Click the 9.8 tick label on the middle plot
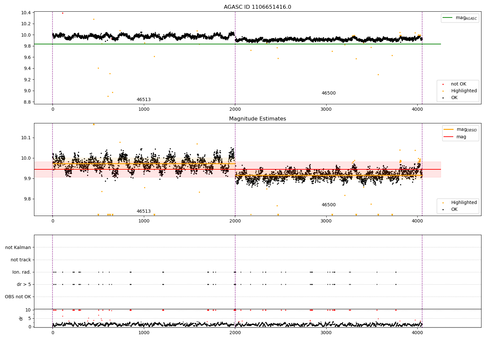Viewport: 486px width, 340px height. pyautogui.click(x=27, y=199)
